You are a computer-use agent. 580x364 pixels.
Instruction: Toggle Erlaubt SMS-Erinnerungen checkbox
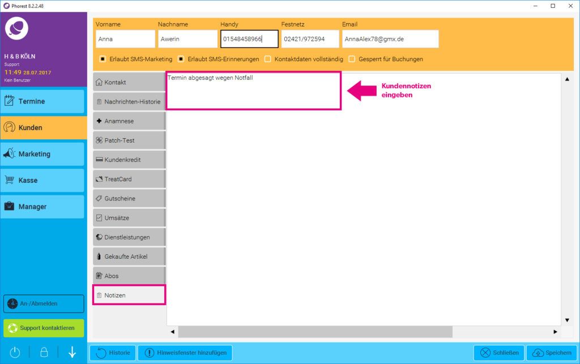pos(181,59)
